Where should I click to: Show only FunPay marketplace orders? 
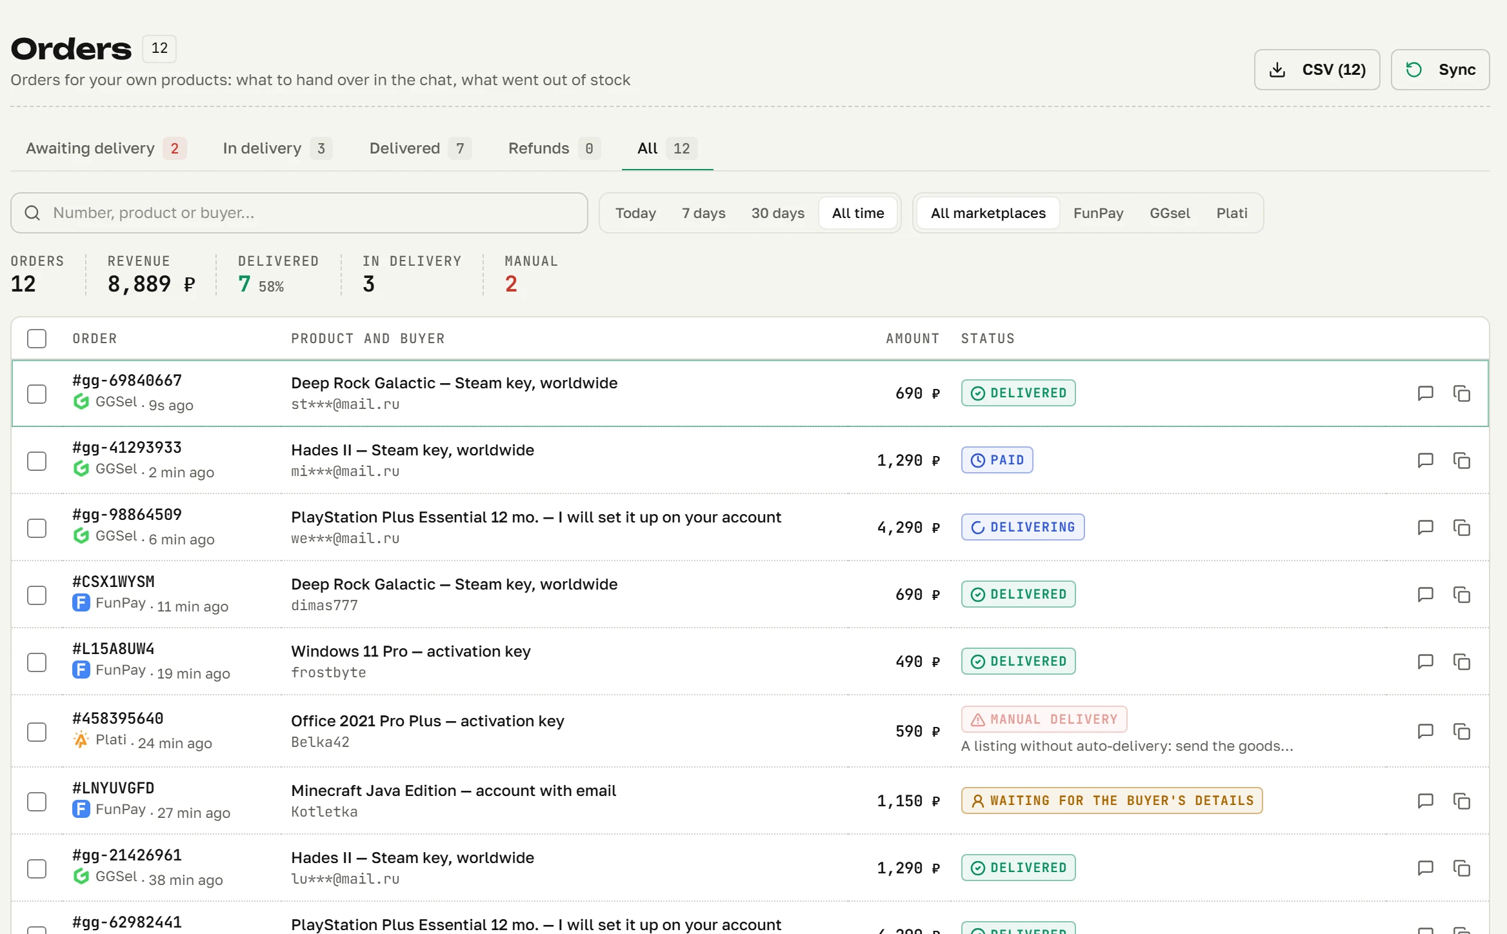(x=1098, y=213)
